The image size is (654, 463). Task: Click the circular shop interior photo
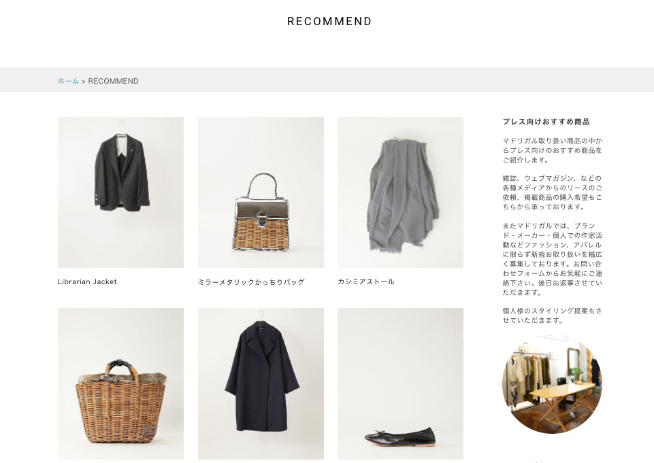click(552, 384)
